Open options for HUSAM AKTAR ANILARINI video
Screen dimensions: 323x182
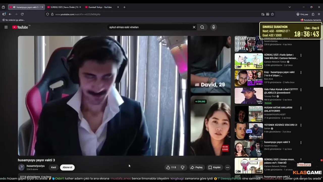pyautogui.click(x=301, y=108)
